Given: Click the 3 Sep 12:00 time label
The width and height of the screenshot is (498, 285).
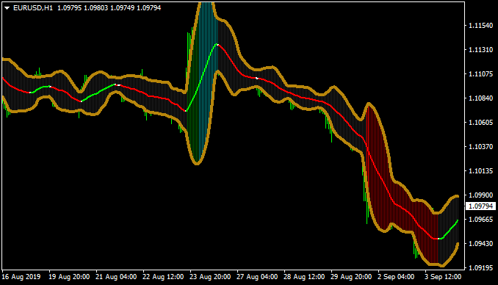Looking at the screenshot, I should [443, 277].
